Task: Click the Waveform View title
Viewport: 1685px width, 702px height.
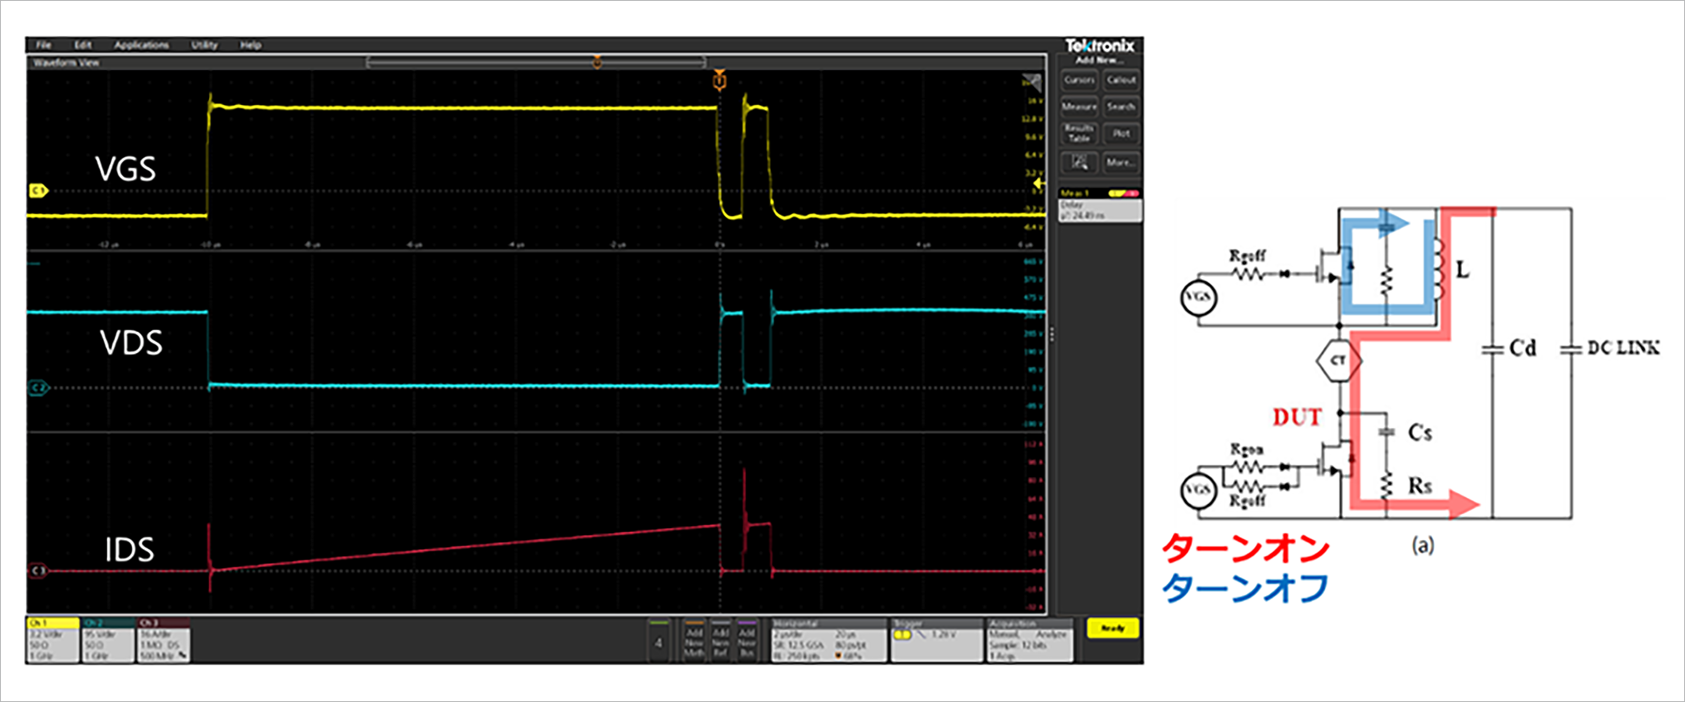Action: pyautogui.click(x=66, y=63)
